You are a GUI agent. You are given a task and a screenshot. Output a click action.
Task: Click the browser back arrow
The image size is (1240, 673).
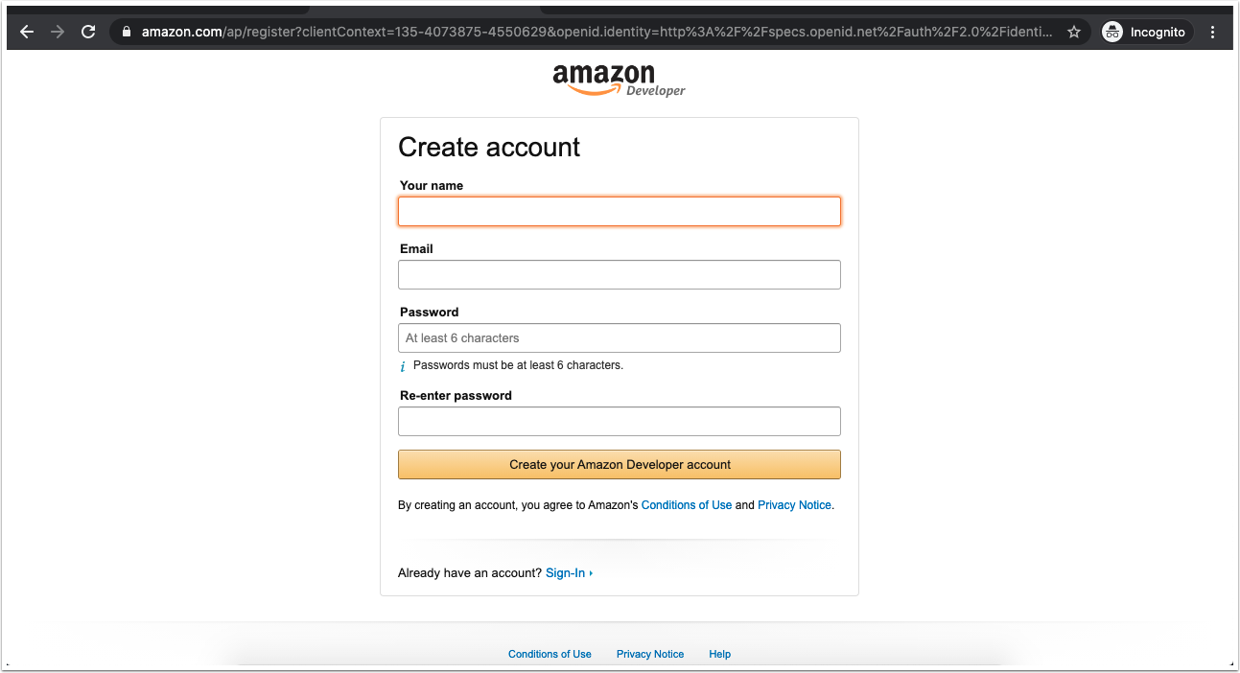tap(27, 32)
